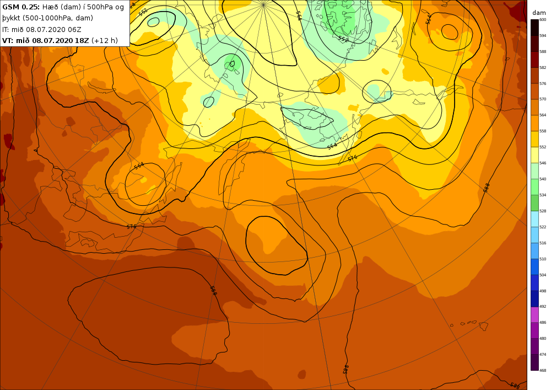This screenshot has width=551, height=390.
Task: Click the 486 value on the color scale
Action: point(543,323)
